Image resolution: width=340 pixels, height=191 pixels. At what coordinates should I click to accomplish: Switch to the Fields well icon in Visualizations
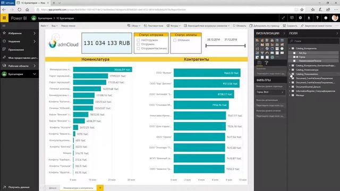[259, 63]
